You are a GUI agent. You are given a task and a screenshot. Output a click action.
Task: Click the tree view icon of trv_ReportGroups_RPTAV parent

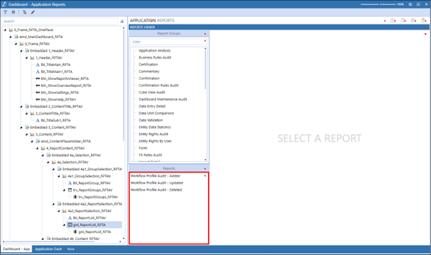click(70, 190)
